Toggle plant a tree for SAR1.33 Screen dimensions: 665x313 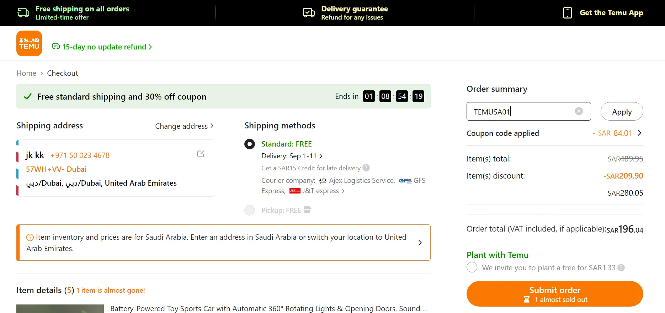472,267
